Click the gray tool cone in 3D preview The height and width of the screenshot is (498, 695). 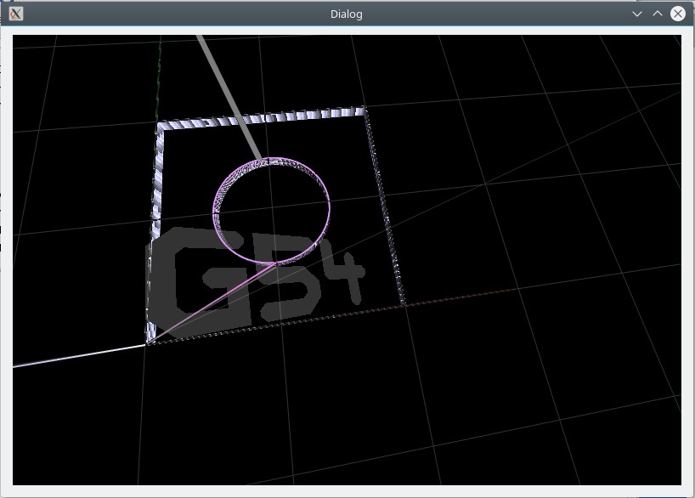(229, 98)
